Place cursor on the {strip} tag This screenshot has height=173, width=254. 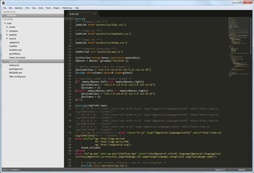80,19
